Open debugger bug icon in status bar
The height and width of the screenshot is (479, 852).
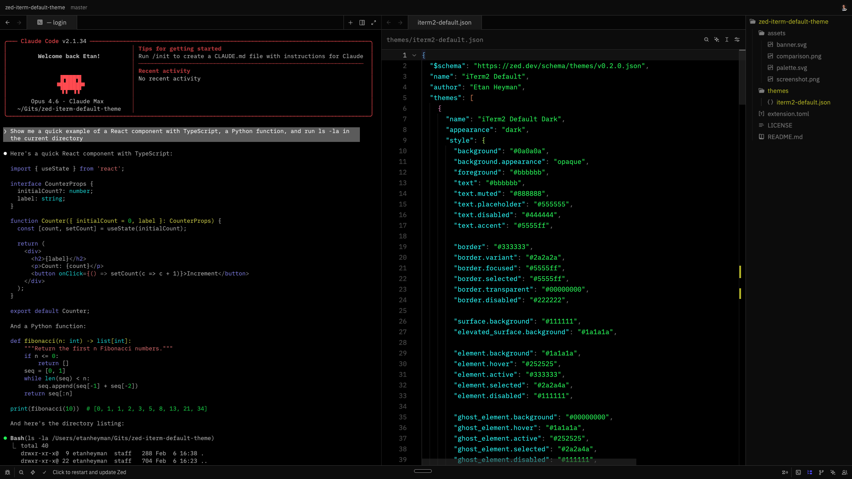click(x=8, y=472)
